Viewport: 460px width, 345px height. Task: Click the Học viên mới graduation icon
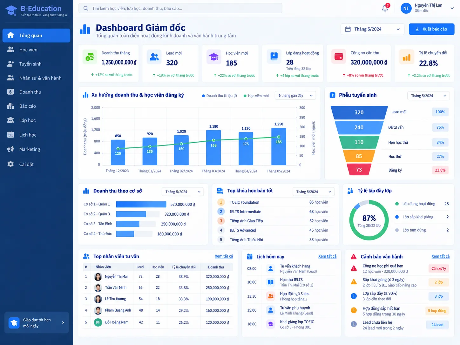[214, 57]
